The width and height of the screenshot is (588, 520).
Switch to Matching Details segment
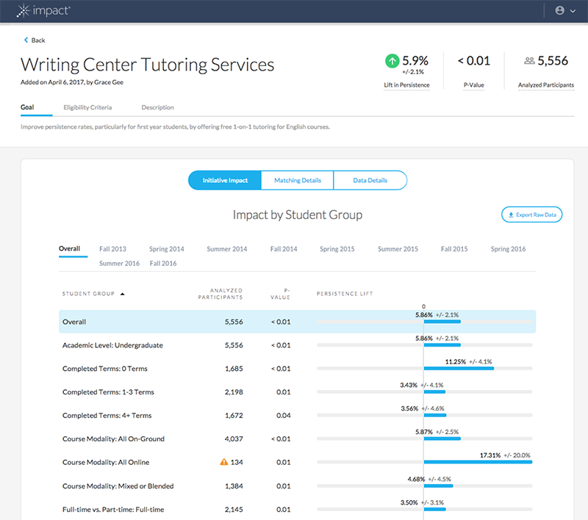[298, 180]
